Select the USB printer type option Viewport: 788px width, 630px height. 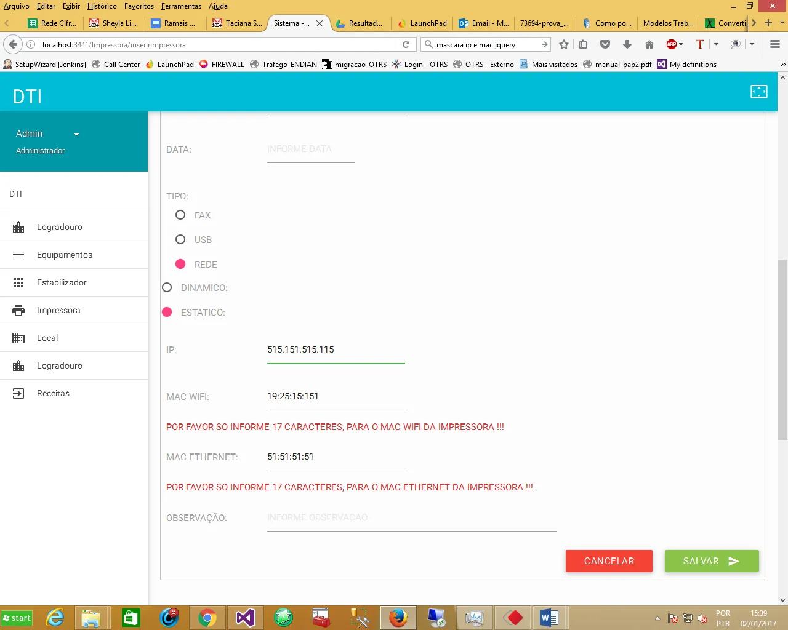pos(180,239)
